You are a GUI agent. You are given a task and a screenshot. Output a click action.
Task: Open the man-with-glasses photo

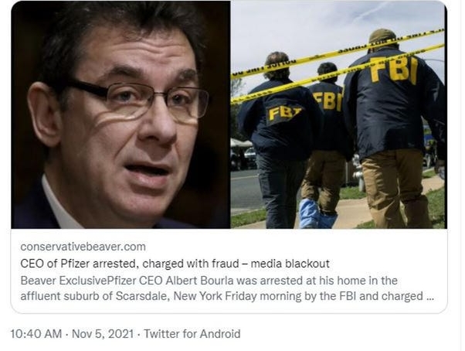tap(120, 114)
